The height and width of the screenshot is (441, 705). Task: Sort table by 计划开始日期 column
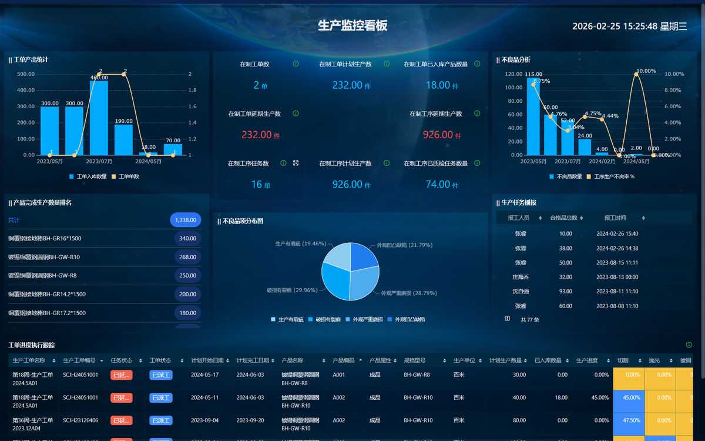click(228, 360)
